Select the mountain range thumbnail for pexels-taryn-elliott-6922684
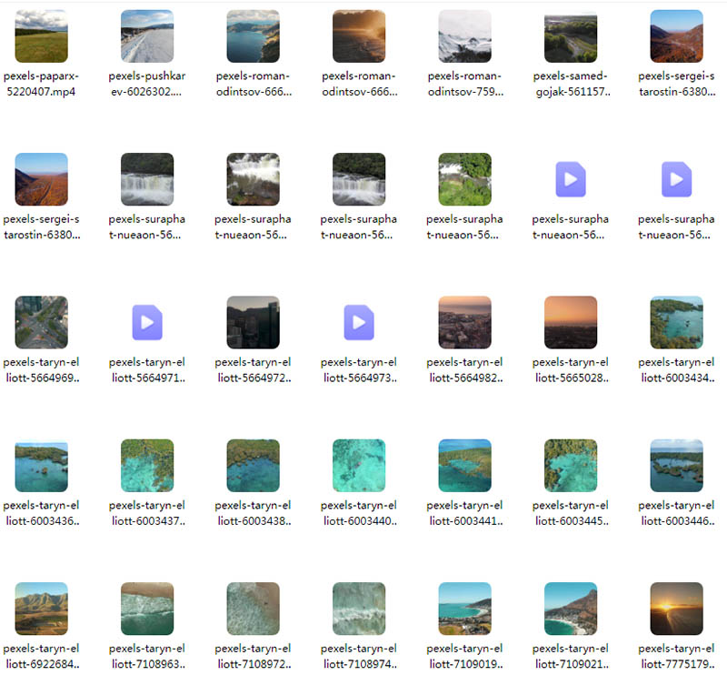 point(41,609)
